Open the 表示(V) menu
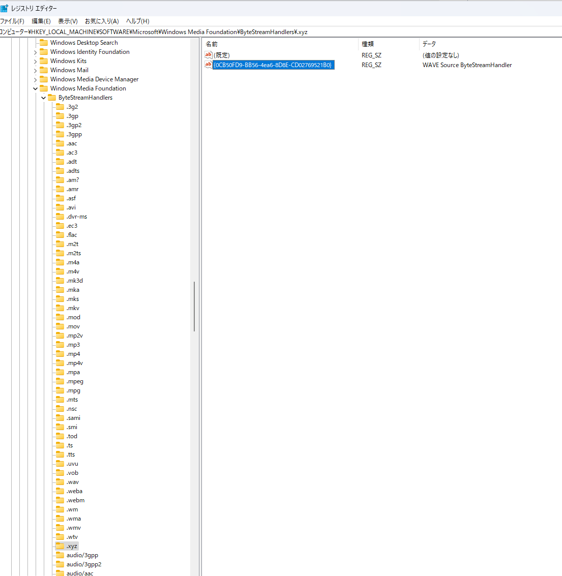Image resolution: width=562 pixels, height=576 pixels. (x=68, y=21)
